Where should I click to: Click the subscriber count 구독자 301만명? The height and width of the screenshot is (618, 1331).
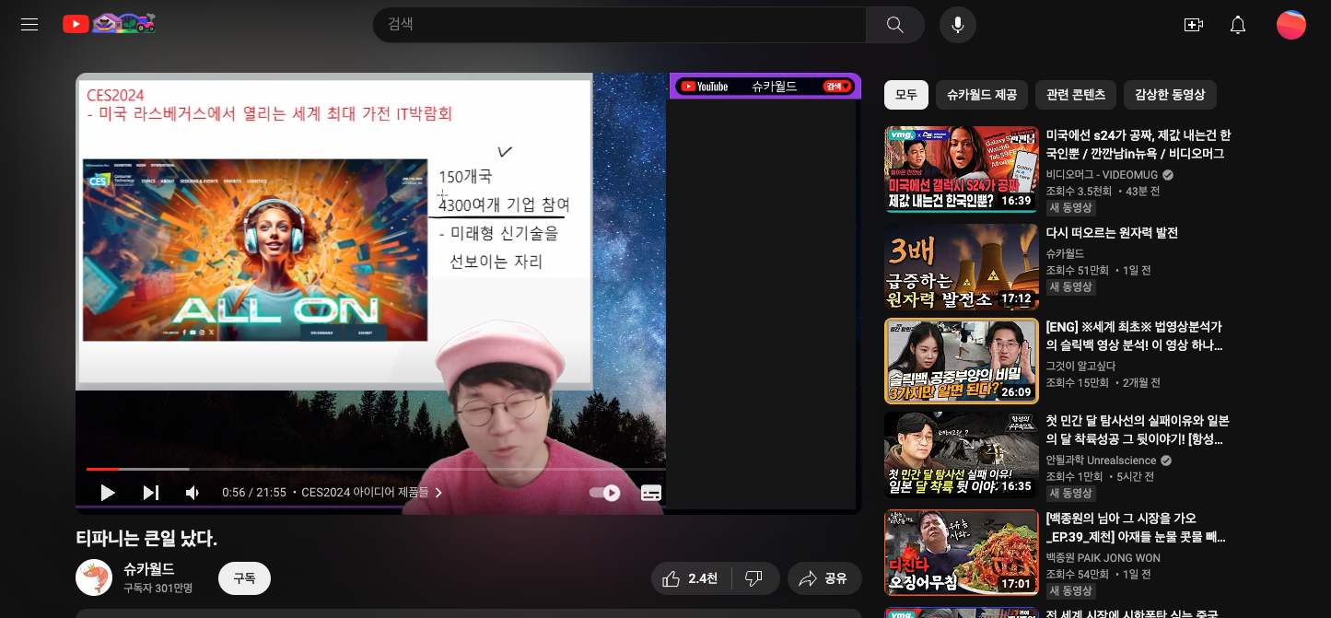(158, 588)
